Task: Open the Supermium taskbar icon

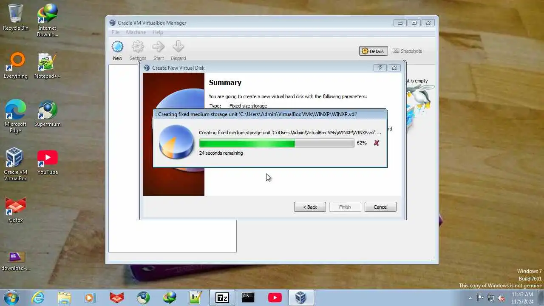Action: 143,297
